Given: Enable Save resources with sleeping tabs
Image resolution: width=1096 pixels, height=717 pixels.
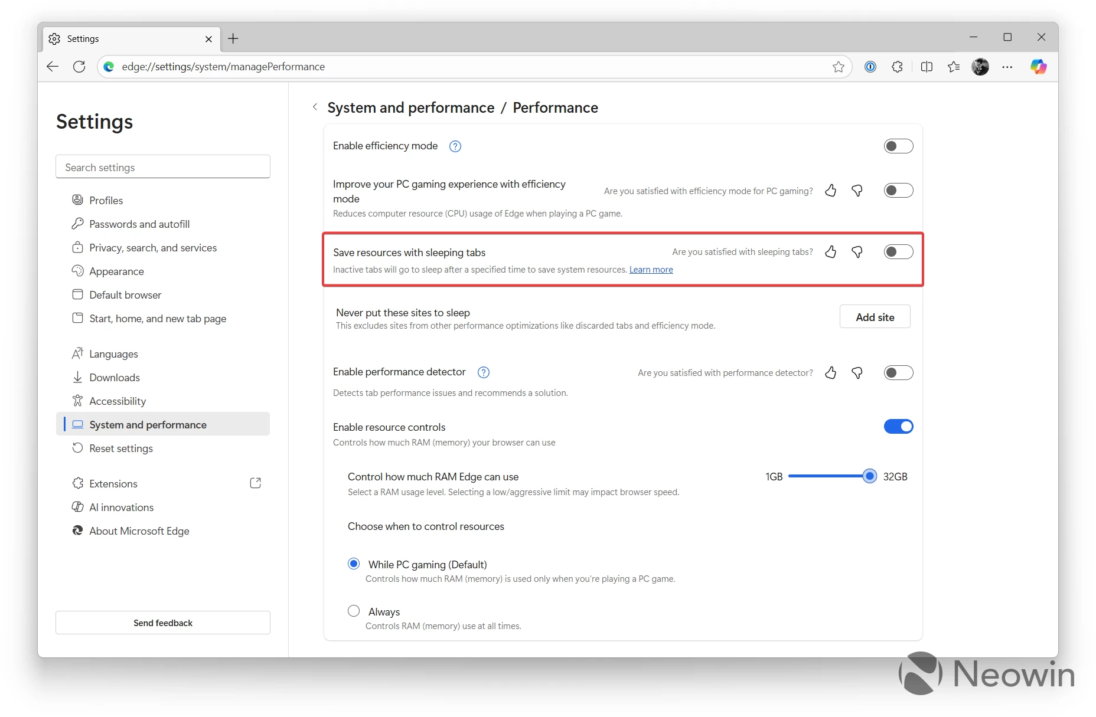Looking at the screenshot, I should coord(898,251).
